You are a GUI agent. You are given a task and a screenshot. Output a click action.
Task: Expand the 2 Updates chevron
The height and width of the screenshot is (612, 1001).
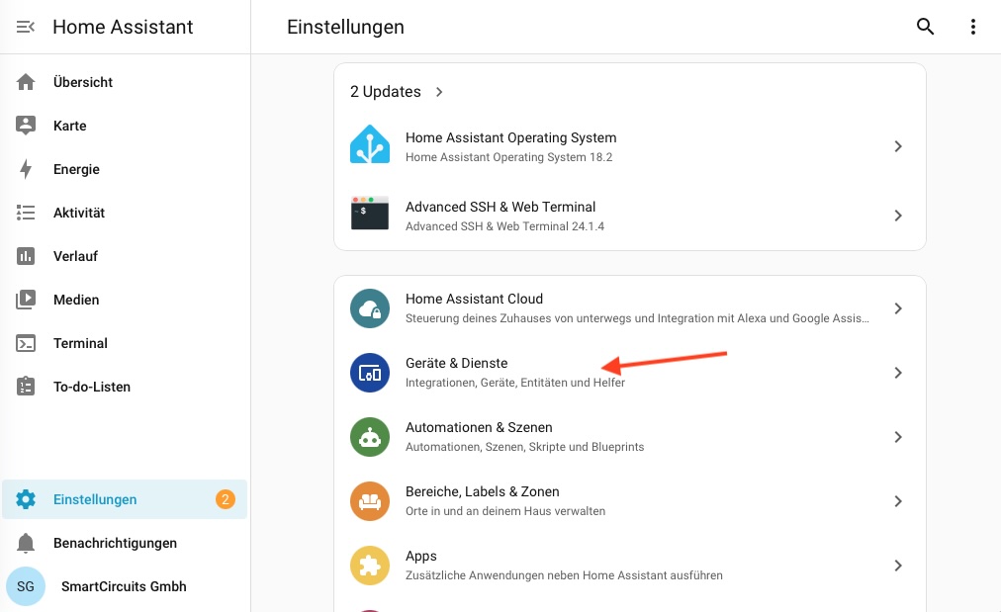439,92
